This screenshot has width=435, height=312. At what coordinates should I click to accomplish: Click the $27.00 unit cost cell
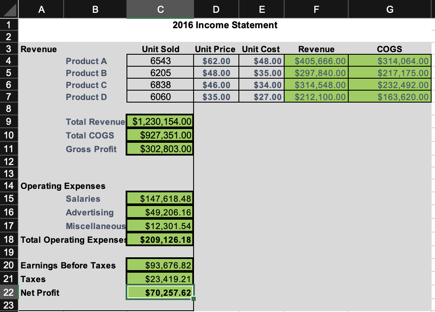262,97
